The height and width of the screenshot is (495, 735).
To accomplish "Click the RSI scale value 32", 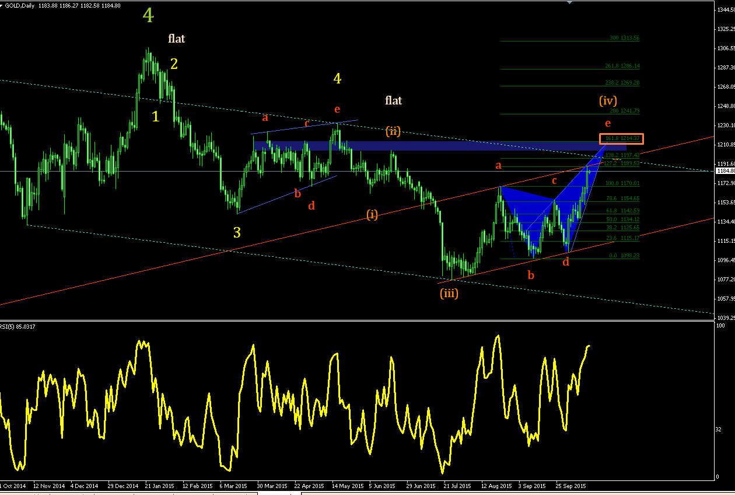I will 719,429.
